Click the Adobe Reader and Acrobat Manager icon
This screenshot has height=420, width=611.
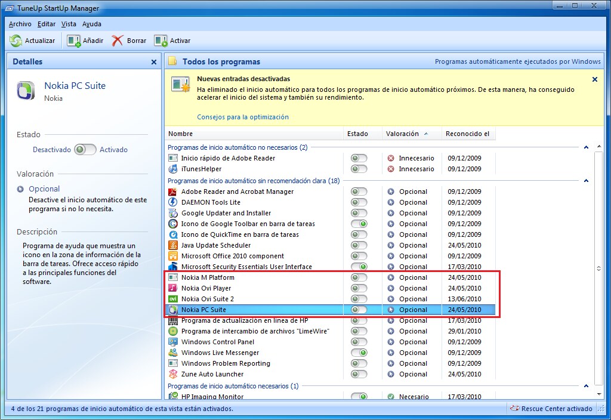172,192
